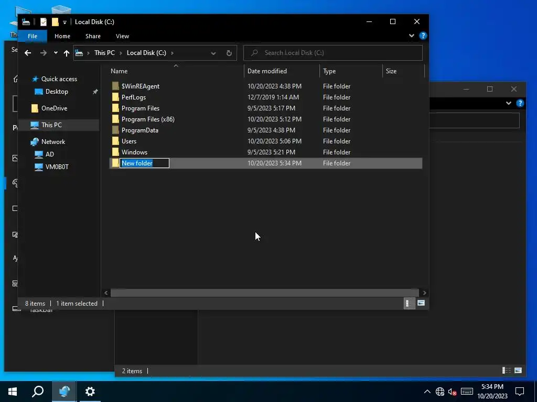Select the Program Files (x86) folder
The width and height of the screenshot is (537, 402).
(x=148, y=119)
